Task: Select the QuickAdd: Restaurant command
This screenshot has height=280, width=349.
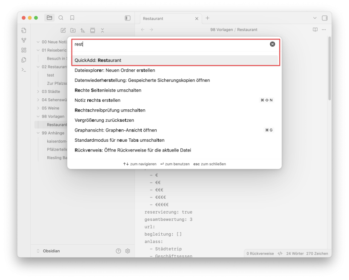Action: tap(174, 60)
